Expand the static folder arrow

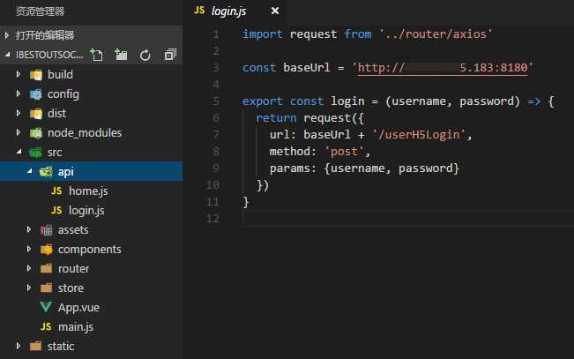click(18, 346)
